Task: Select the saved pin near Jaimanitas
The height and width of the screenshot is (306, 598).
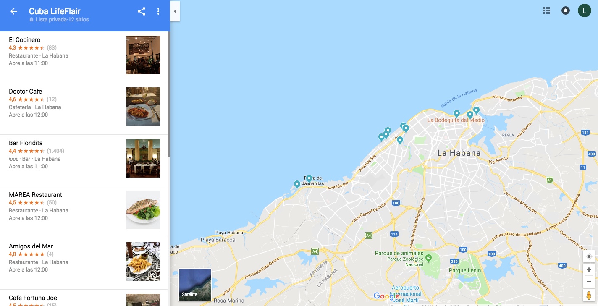Action: tap(309, 178)
